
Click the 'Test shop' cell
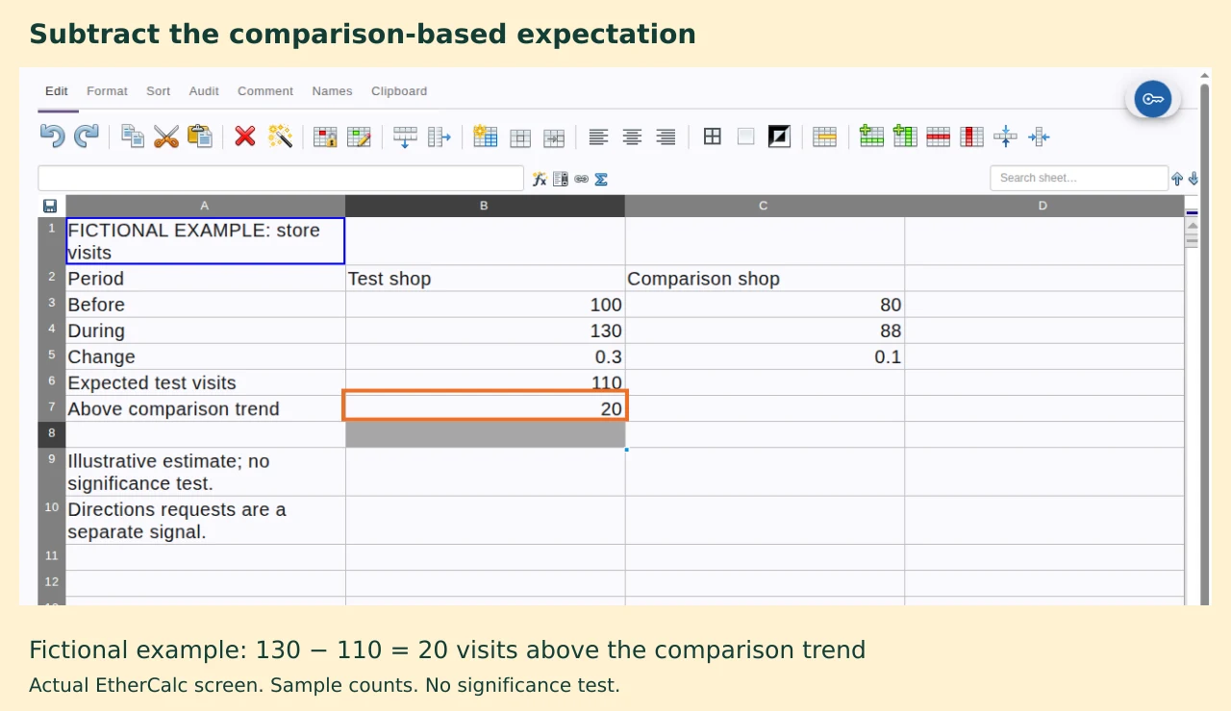[485, 279]
